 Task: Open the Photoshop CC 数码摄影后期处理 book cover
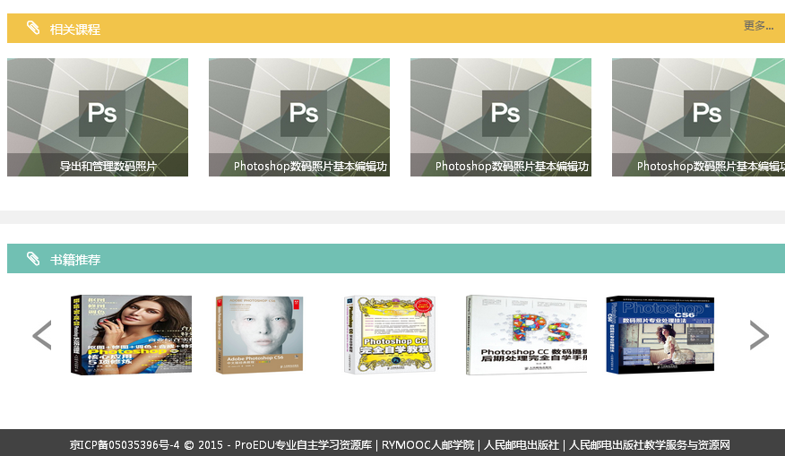(x=526, y=334)
